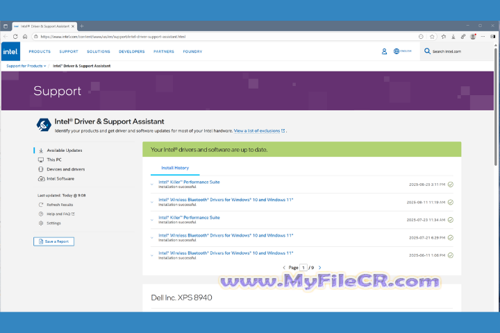Open the FOUNDRY menu
The image size is (500, 333).
tap(192, 51)
